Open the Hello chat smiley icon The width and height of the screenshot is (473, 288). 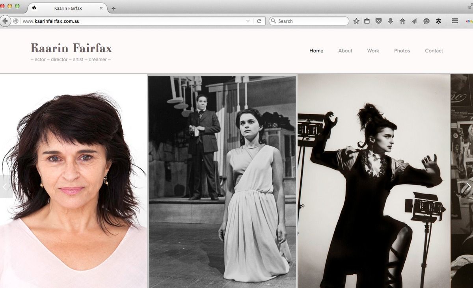tap(426, 21)
